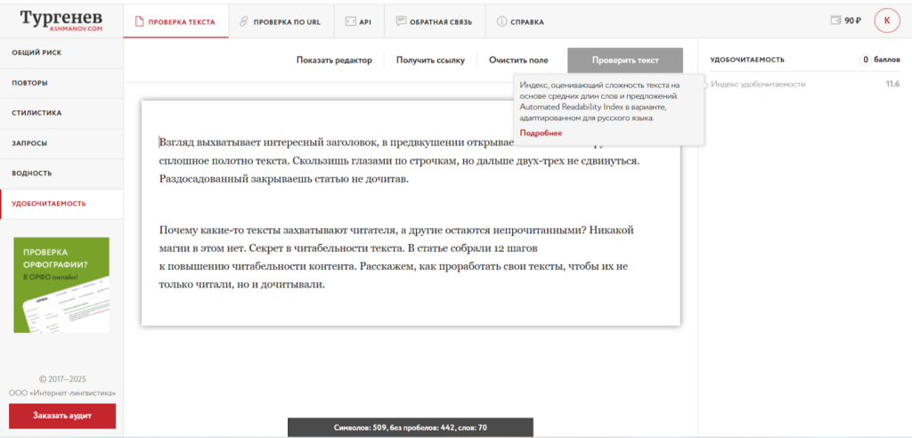Click Показать редактор
The width and height of the screenshot is (912, 438).
pos(333,61)
